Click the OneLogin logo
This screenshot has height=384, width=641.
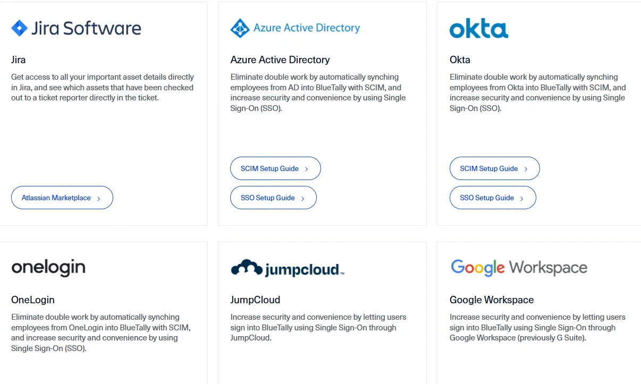tap(48, 268)
